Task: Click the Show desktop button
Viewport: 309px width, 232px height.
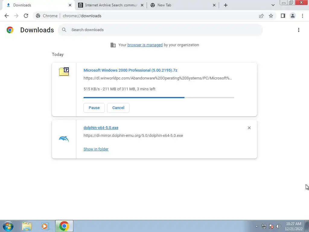Action: [307, 226]
